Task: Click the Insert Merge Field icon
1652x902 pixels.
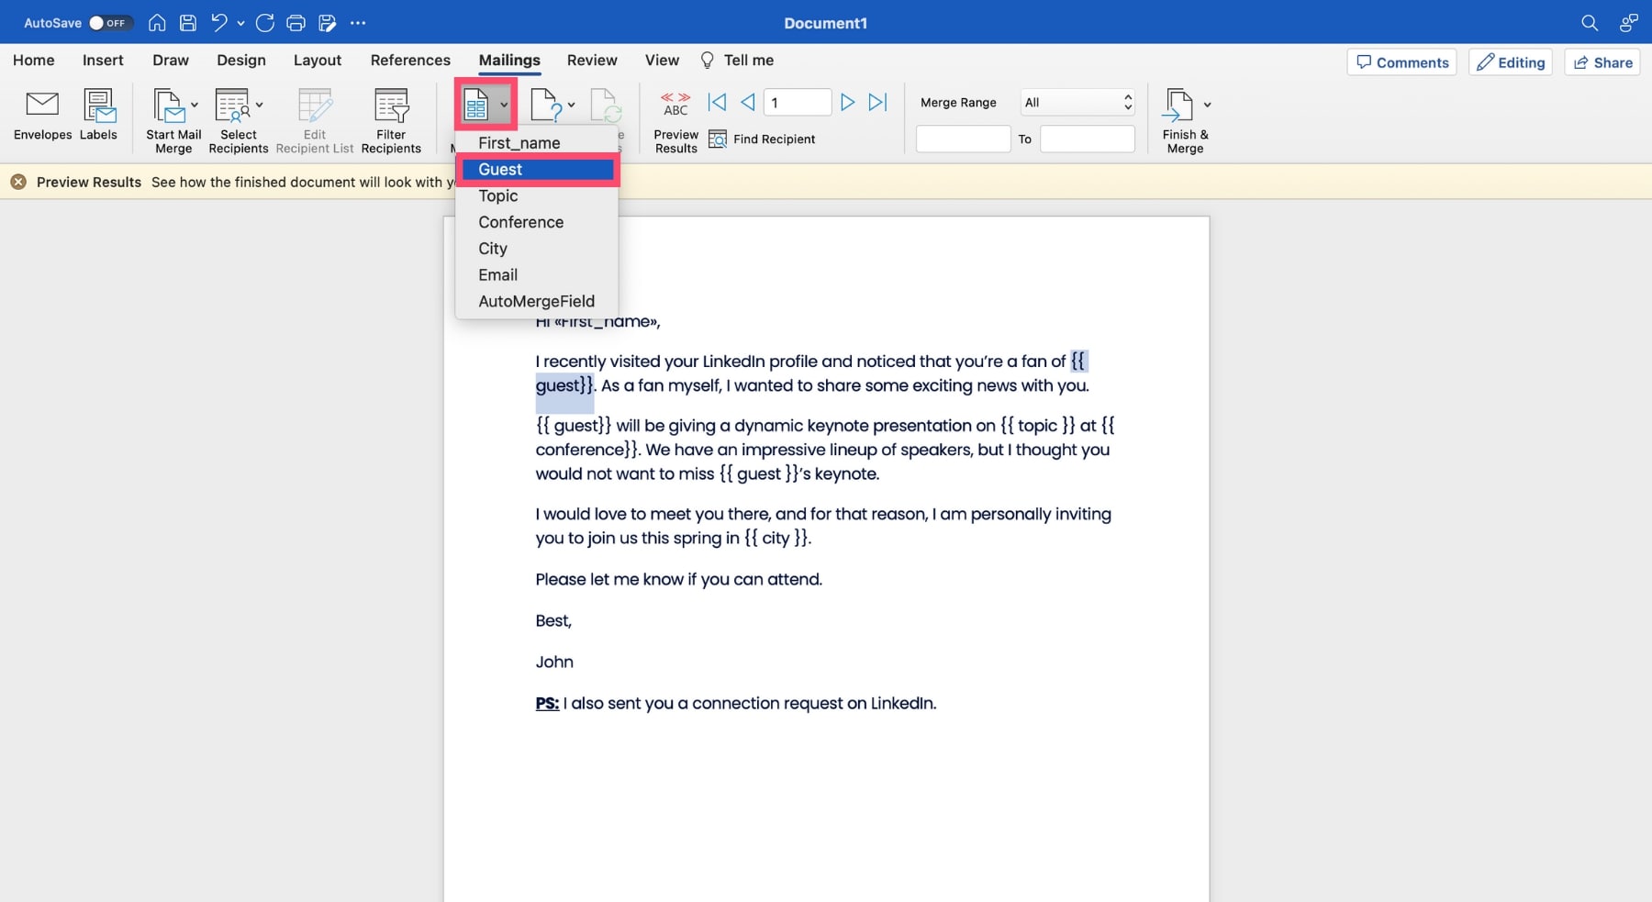Action: tap(475, 106)
